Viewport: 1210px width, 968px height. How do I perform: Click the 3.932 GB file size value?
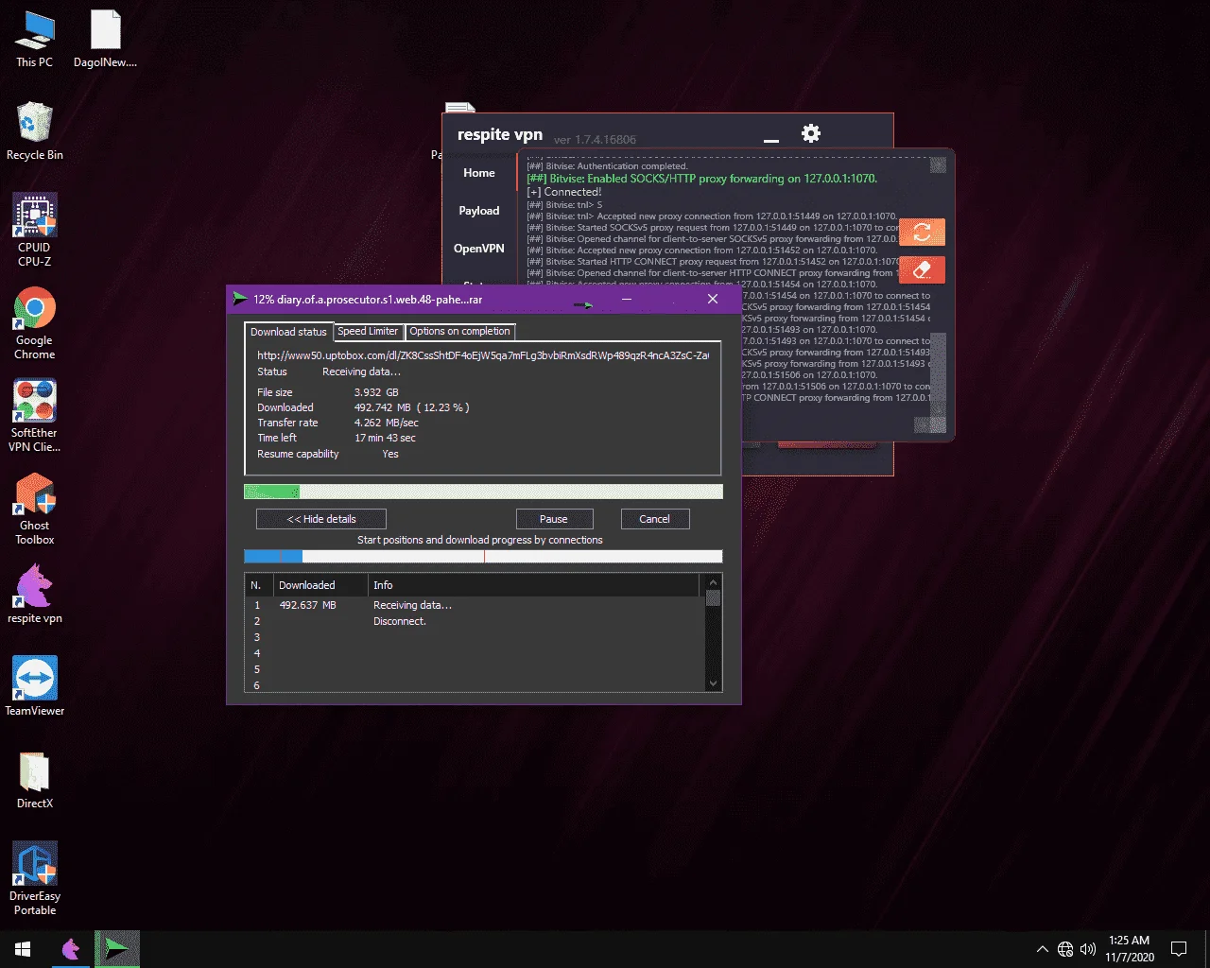pyautogui.click(x=376, y=392)
